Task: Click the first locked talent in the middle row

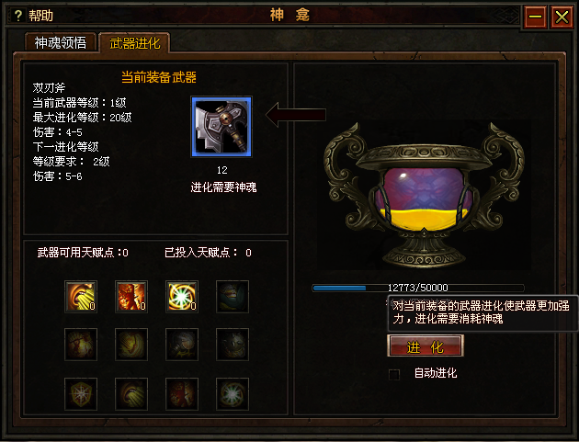Action: pyautogui.click(x=81, y=345)
